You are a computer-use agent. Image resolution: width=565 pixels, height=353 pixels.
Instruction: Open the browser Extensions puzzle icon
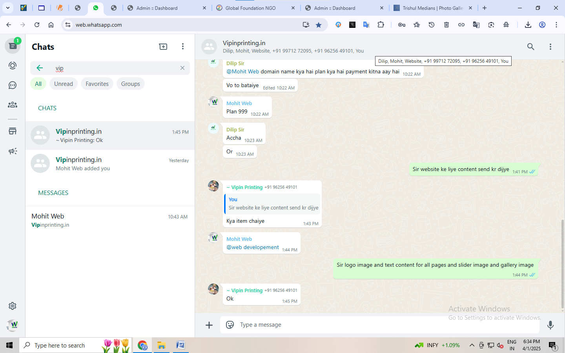click(381, 25)
